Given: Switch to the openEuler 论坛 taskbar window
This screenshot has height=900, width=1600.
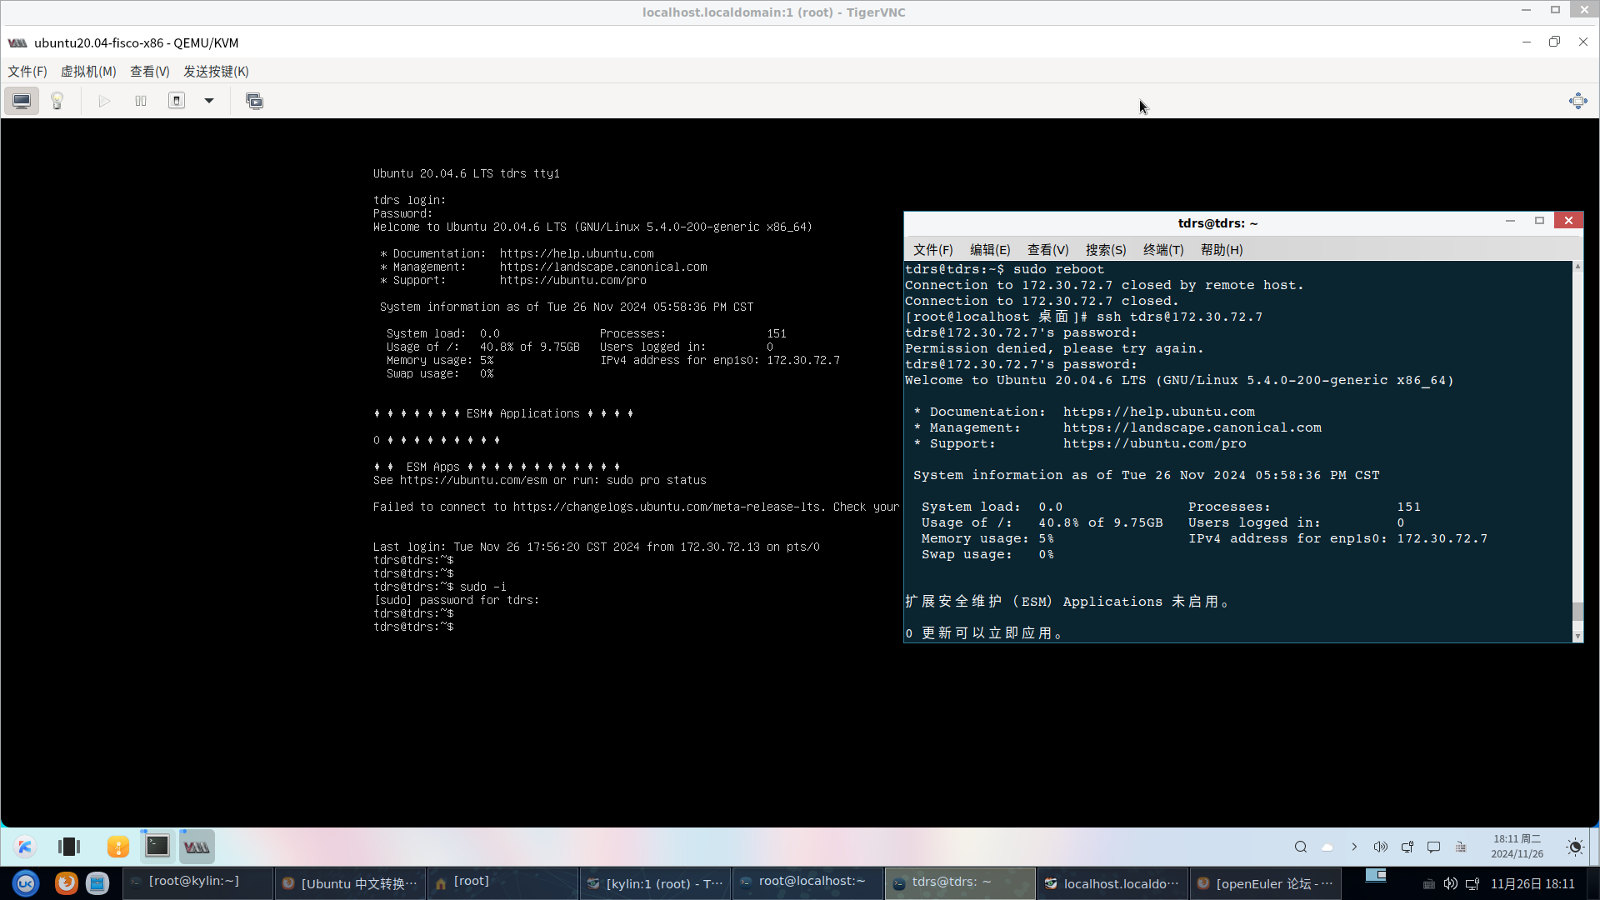Looking at the screenshot, I should click(x=1265, y=883).
